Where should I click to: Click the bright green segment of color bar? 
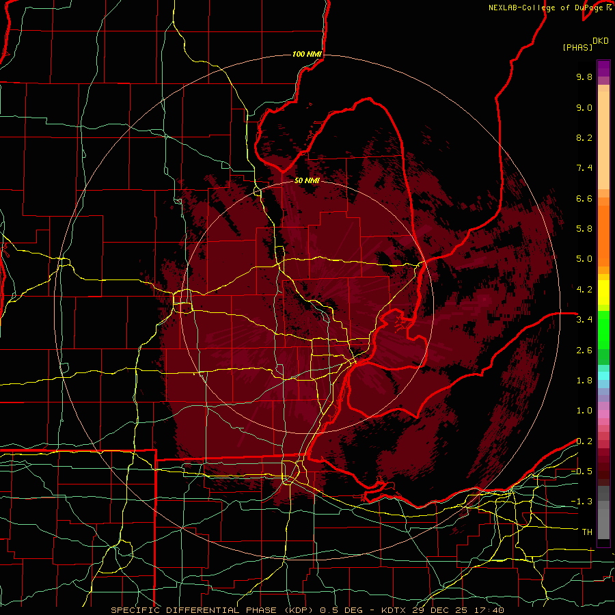[603, 329]
